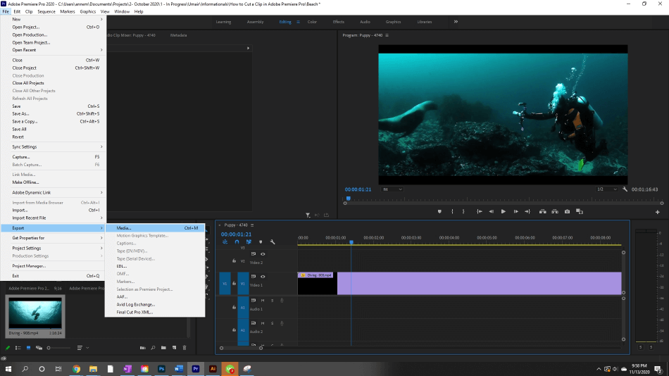This screenshot has height=376, width=669.
Task: Open the Metadata panel tab
Action: coord(178,35)
